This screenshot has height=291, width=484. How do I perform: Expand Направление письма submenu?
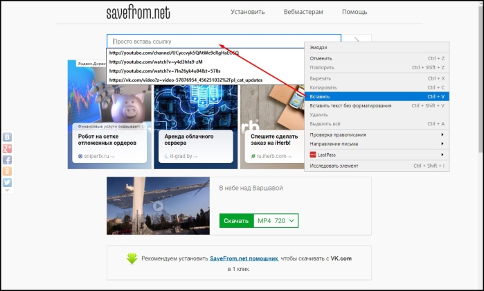377,143
